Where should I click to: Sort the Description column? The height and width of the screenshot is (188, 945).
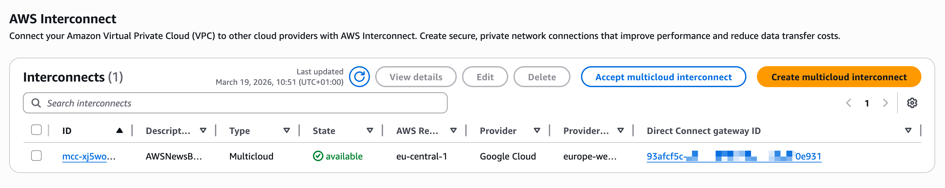pos(203,130)
